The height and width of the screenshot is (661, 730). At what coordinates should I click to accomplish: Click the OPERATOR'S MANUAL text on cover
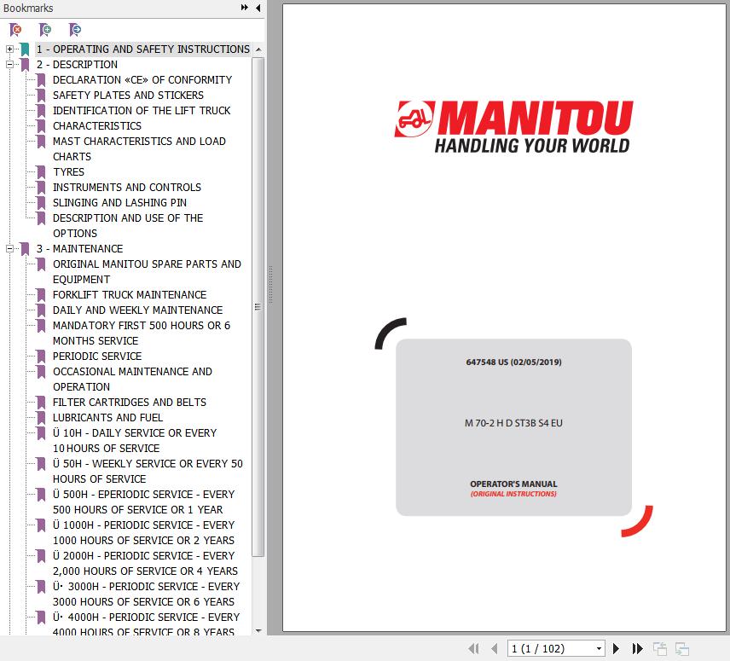(513, 484)
